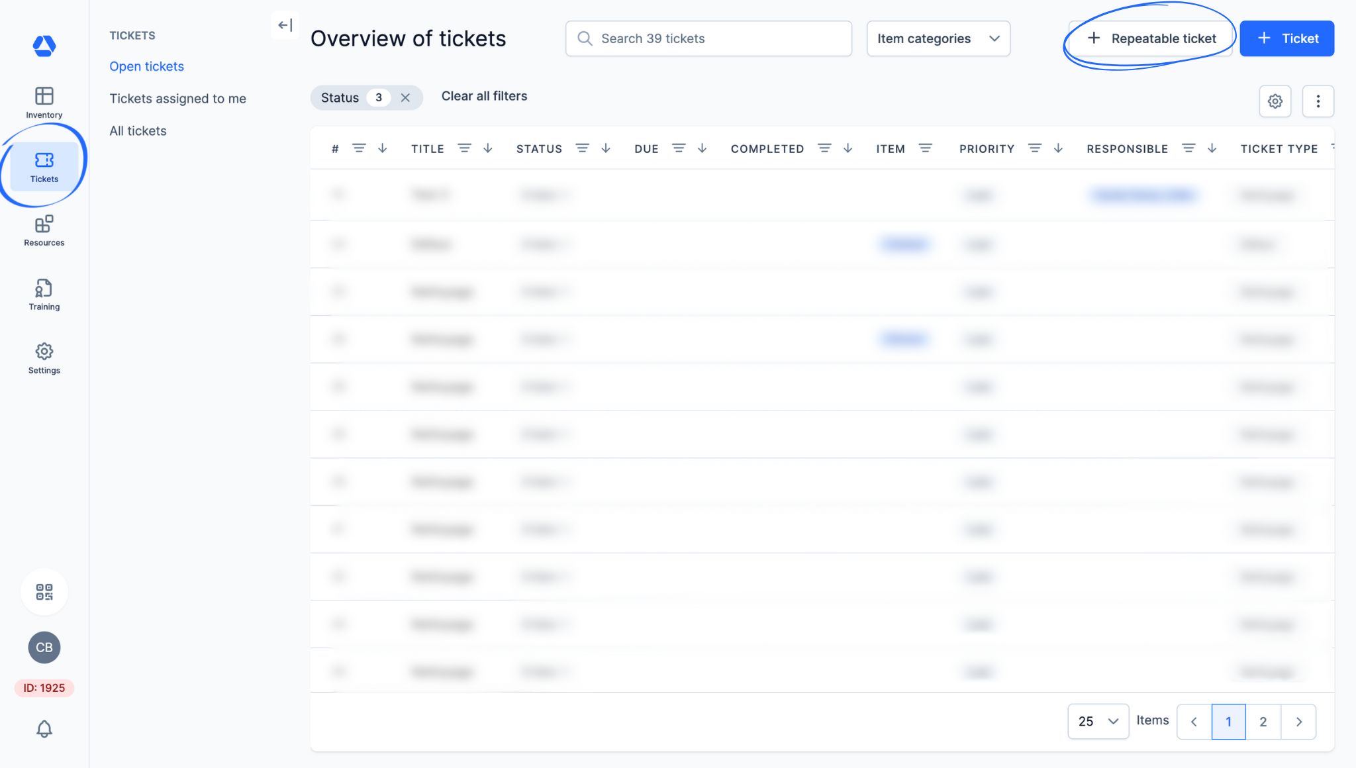1356x768 pixels.
Task: Expand the Item categories dropdown
Action: [938, 38]
